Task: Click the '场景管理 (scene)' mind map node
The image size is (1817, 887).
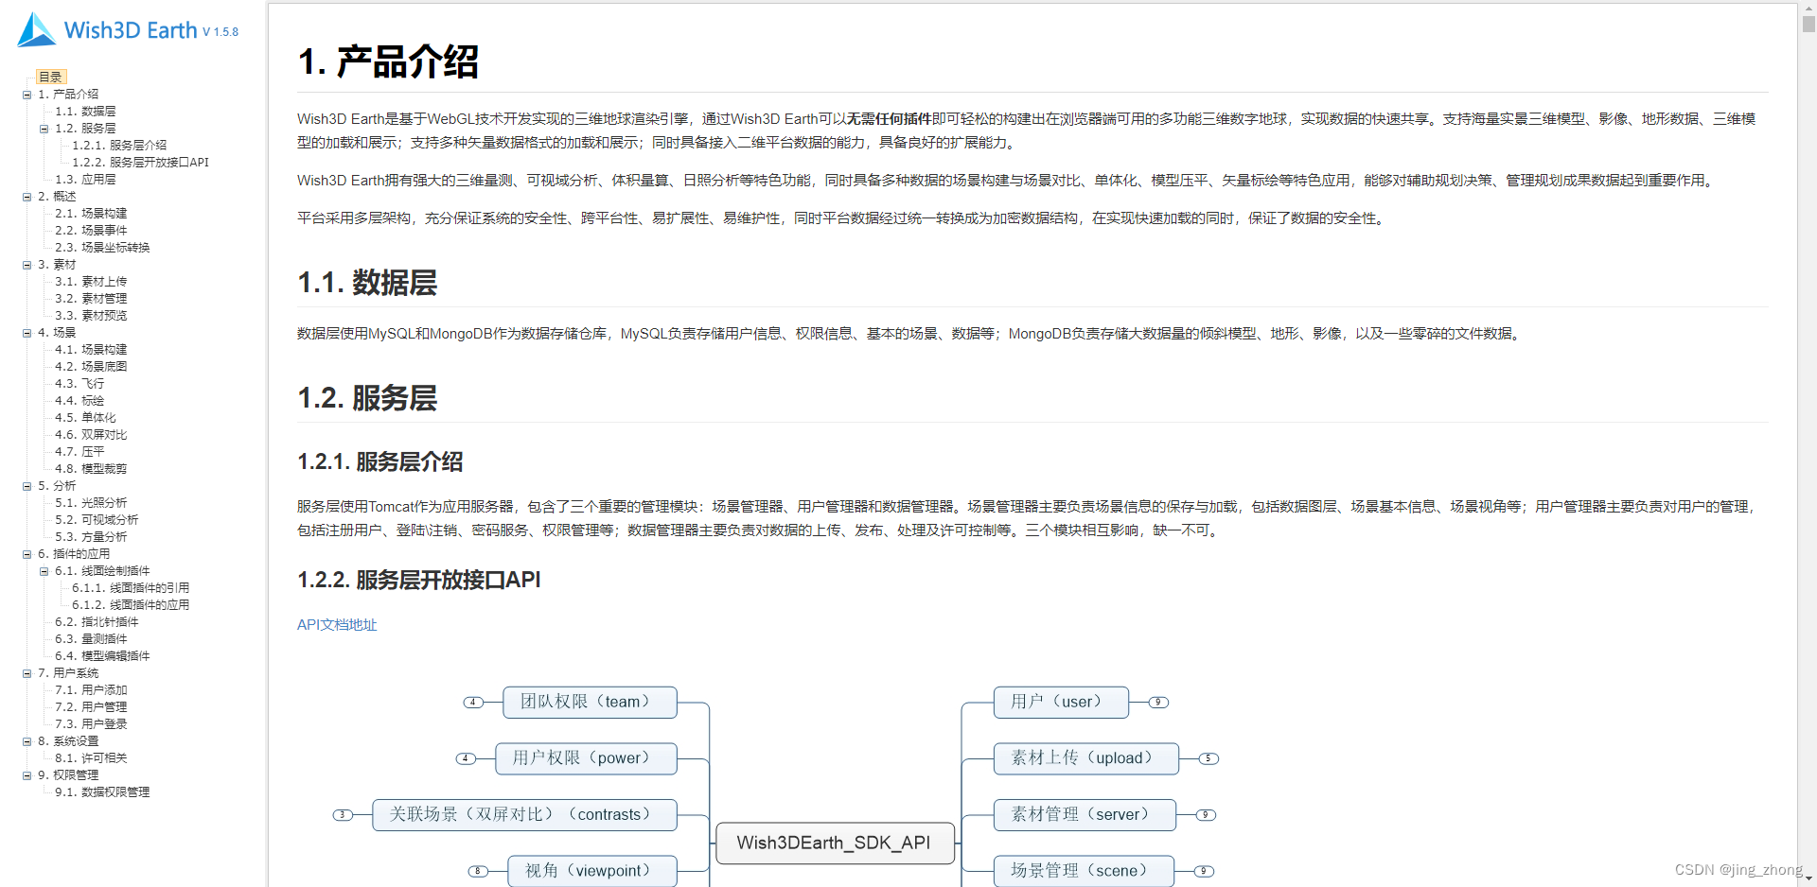Action: 1084,871
